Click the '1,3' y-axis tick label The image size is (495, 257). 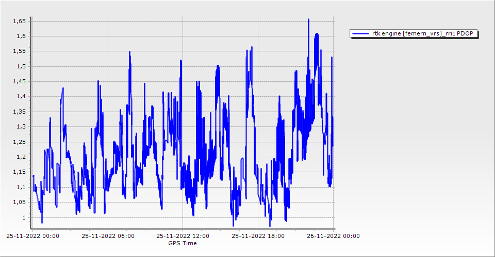(21, 127)
